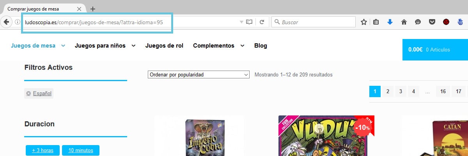Expand the Complementos menu chevron
468x156 pixels.
click(242, 46)
